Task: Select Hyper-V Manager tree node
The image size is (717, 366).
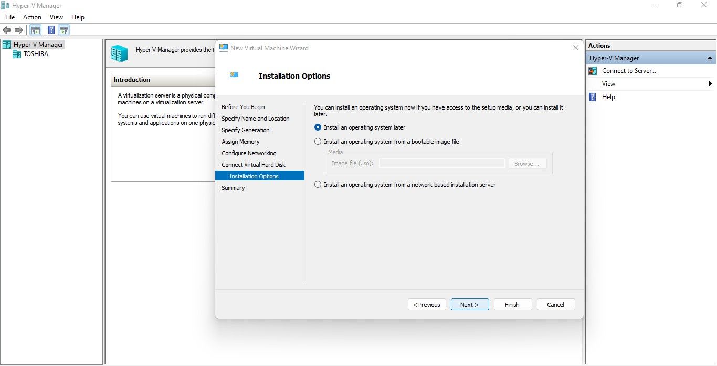Action: (38, 45)
